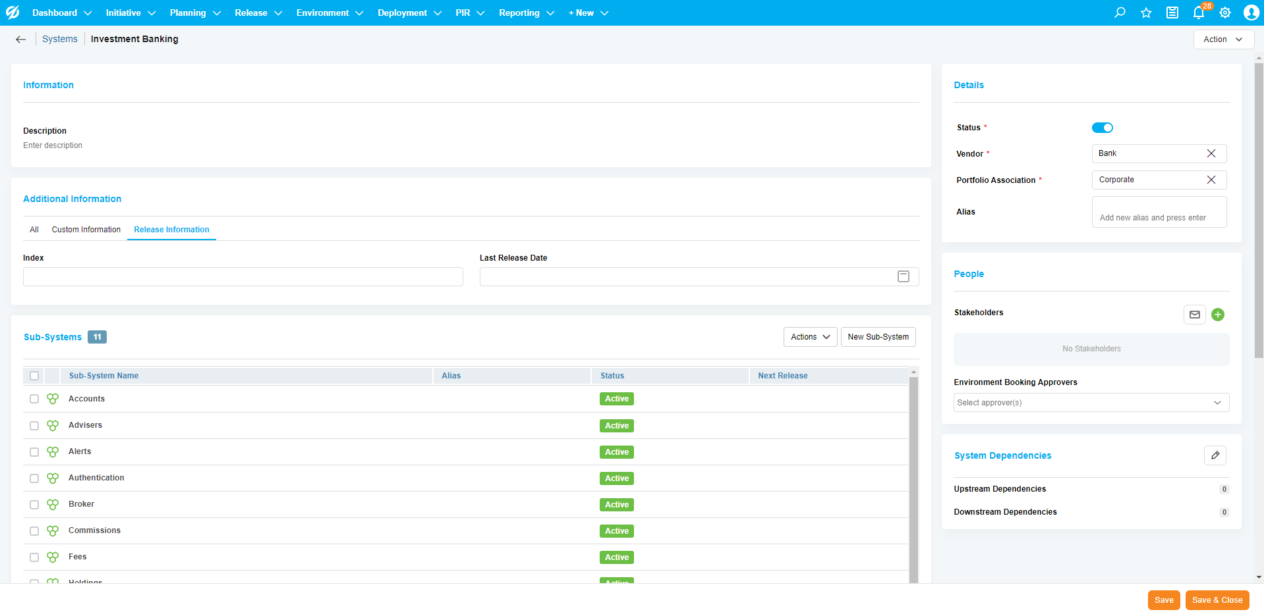This screenshot has width=1264, height=616.
Task: Tick the select-all sub-systems header checkbox
Action: (34, 376)
